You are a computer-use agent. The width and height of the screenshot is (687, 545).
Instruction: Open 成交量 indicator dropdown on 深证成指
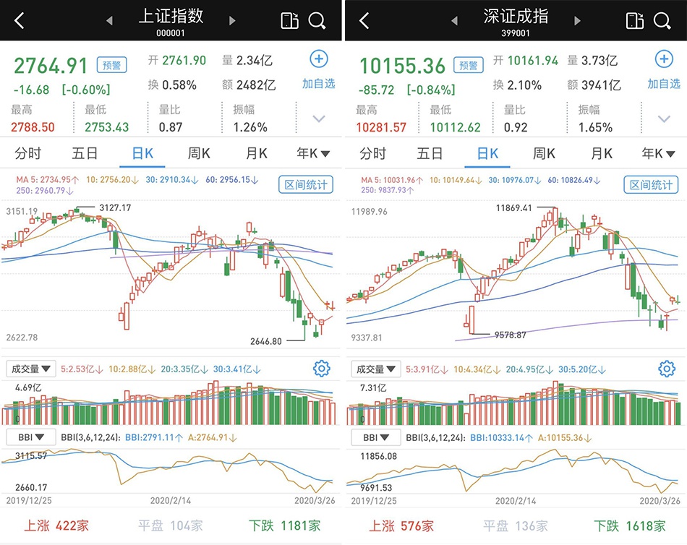pos(376,369)
